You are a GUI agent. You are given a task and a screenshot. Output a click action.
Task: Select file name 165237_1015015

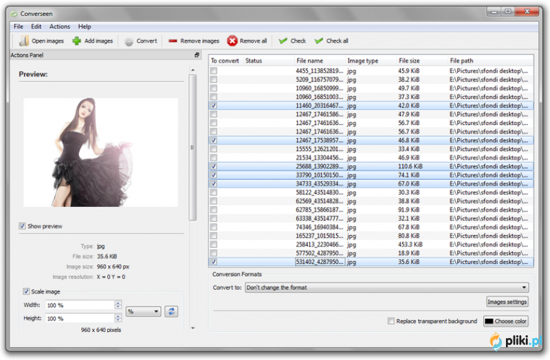320,236
